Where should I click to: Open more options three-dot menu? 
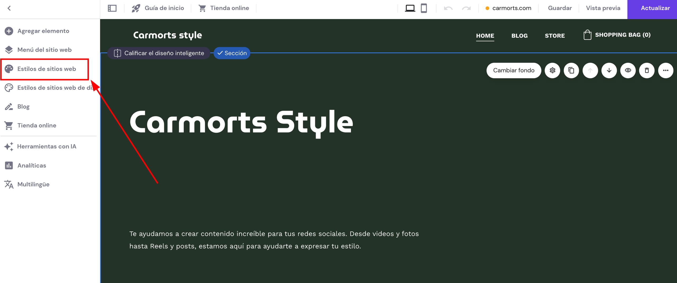(x=666, y=70)
